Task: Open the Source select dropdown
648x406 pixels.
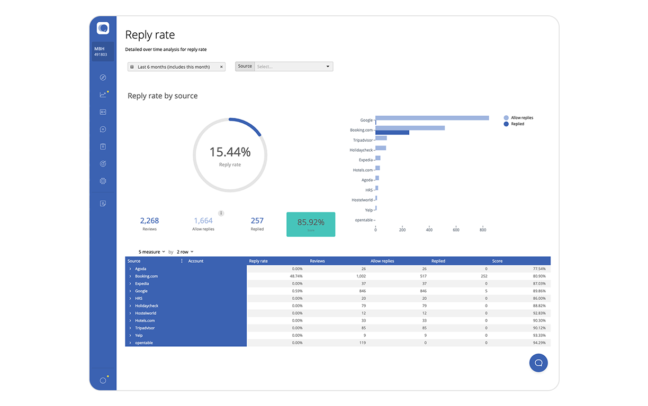Action: [x=293, y=66]
